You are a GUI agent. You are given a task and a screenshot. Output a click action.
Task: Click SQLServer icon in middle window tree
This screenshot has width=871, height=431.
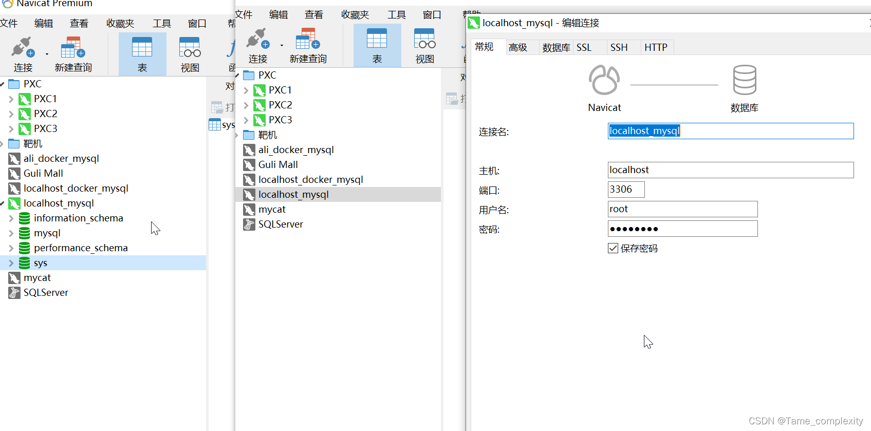click(x=249, y=224)
